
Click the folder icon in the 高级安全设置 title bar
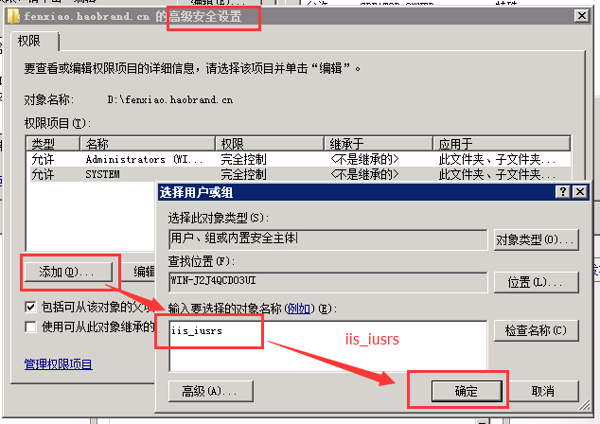[13, 16]
